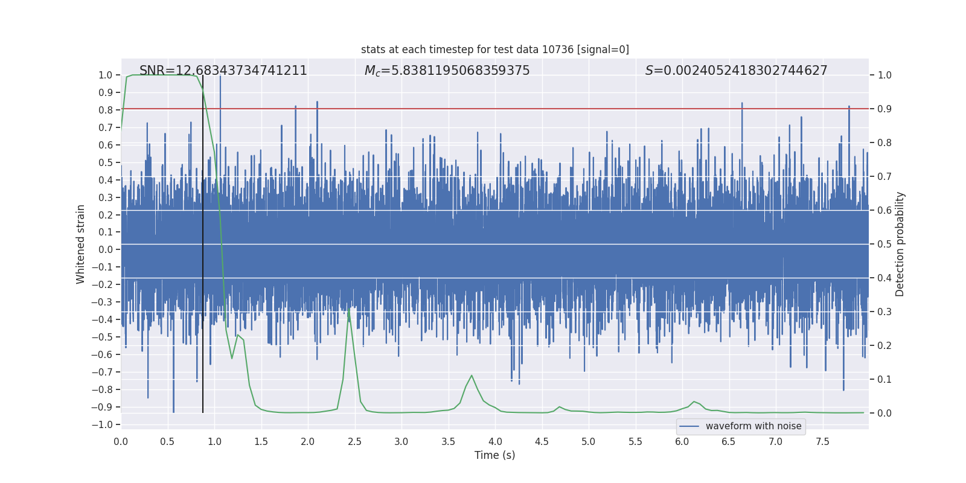Click the x-axis tick label 4.0

click(x=494, y=441)
